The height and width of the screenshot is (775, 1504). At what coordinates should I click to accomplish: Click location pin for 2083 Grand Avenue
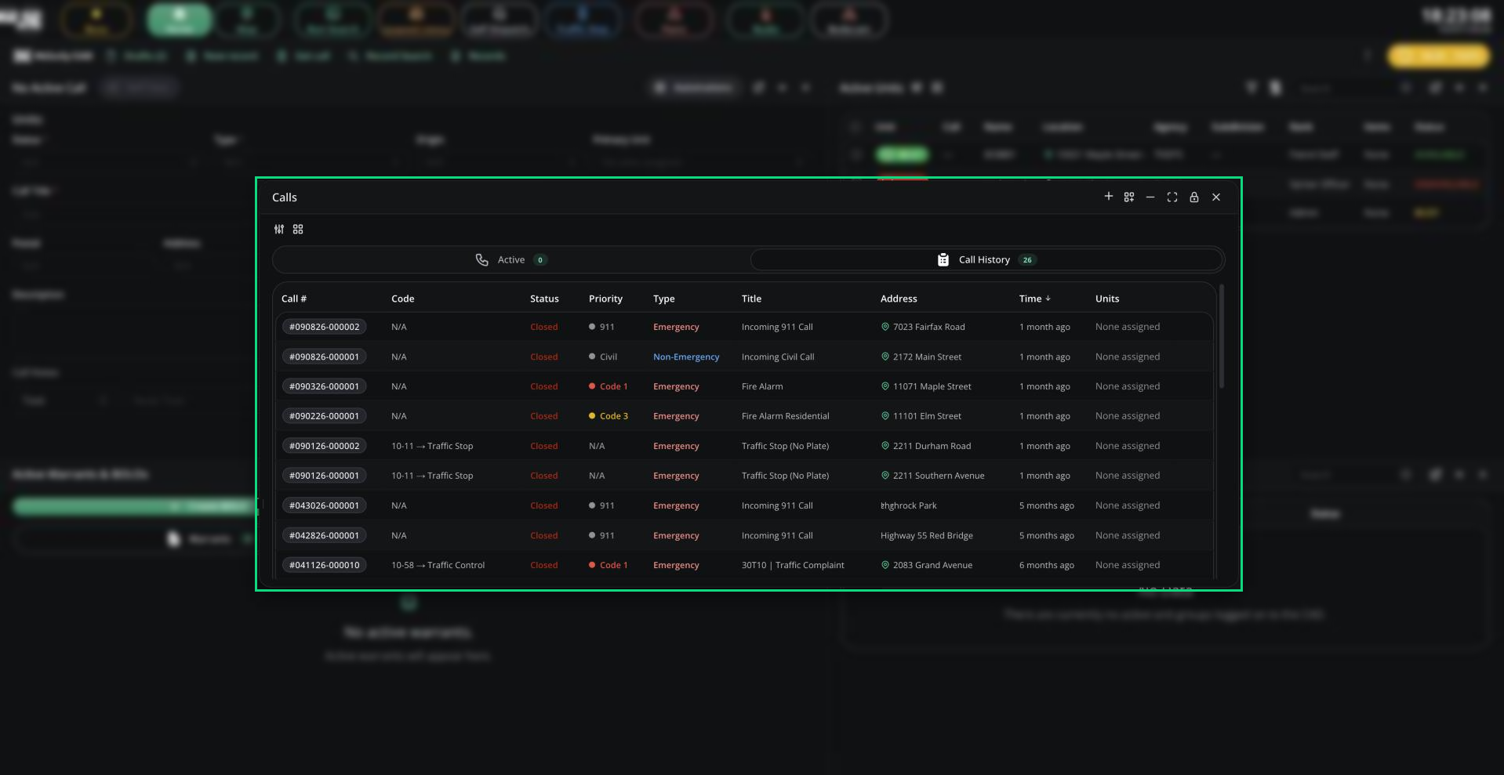point(885,565)
